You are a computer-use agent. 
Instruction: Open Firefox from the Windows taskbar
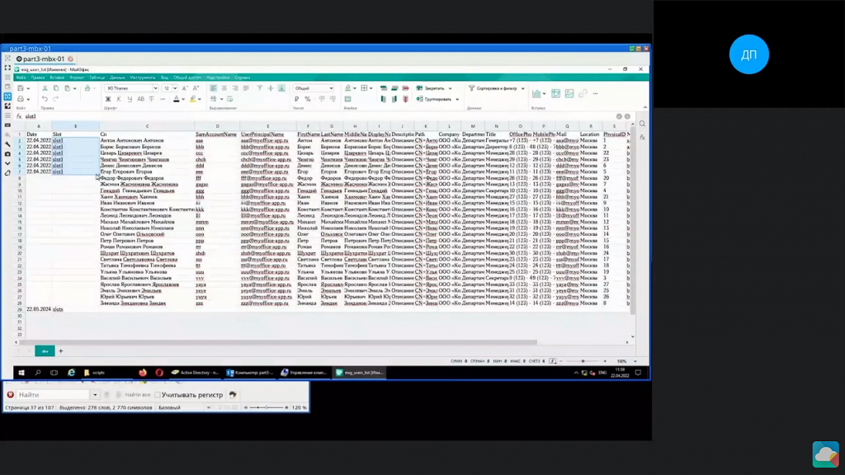[143, 373]
